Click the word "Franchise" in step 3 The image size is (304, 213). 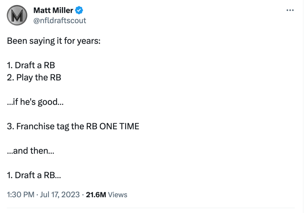coord(35,126)
